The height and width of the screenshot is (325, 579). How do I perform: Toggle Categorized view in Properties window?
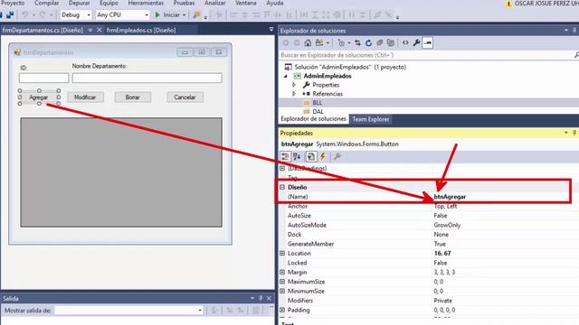[286, 156]
